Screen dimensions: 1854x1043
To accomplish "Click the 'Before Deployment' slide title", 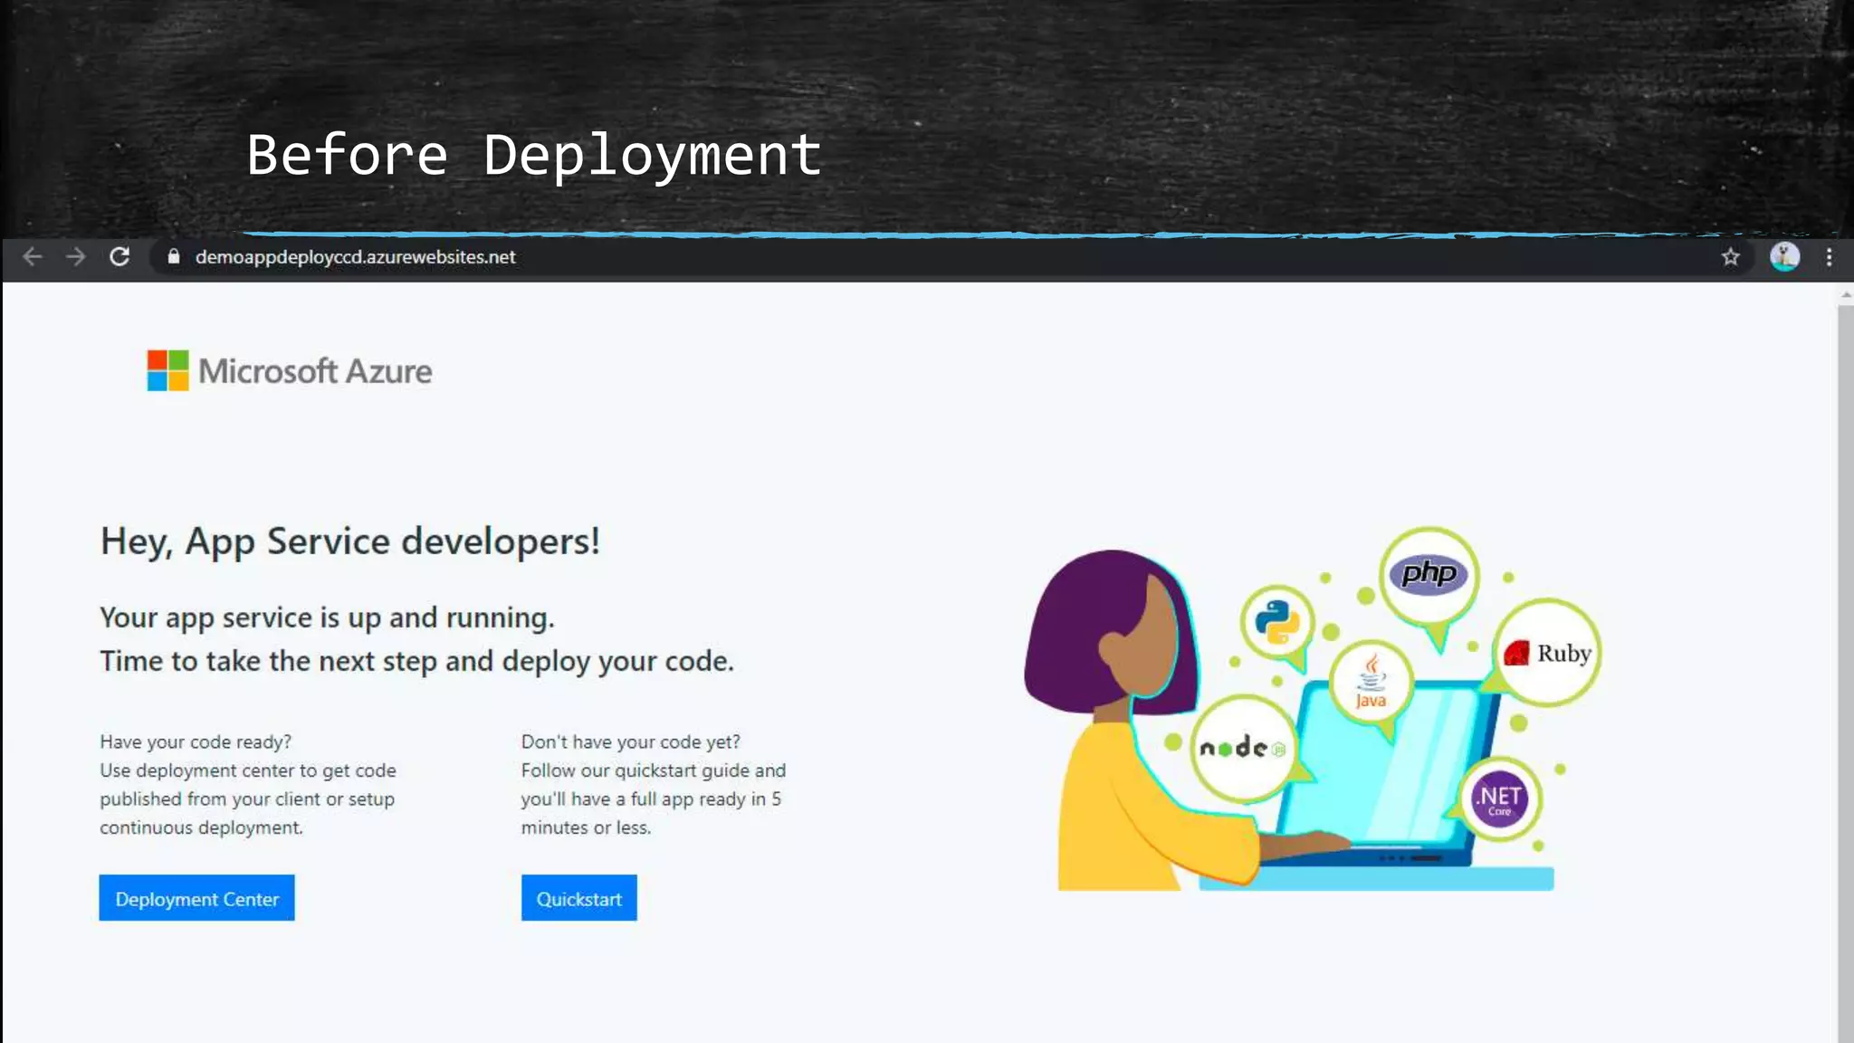I will tap(534, 155).
